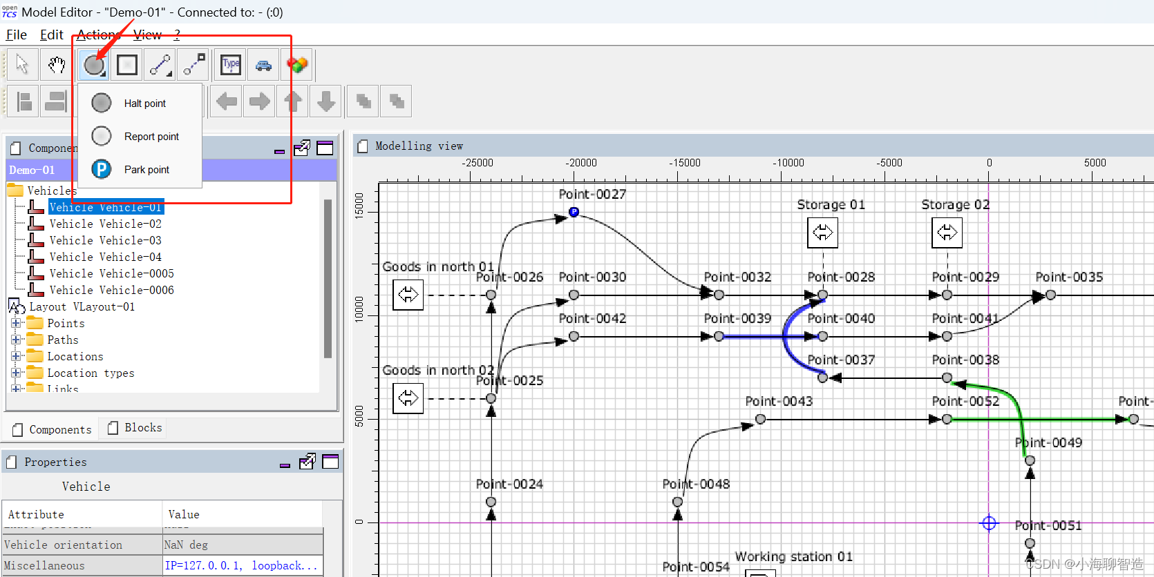
Task: Move selection up with arrow button
Action: pyautogui.click(x=293, y=101)
